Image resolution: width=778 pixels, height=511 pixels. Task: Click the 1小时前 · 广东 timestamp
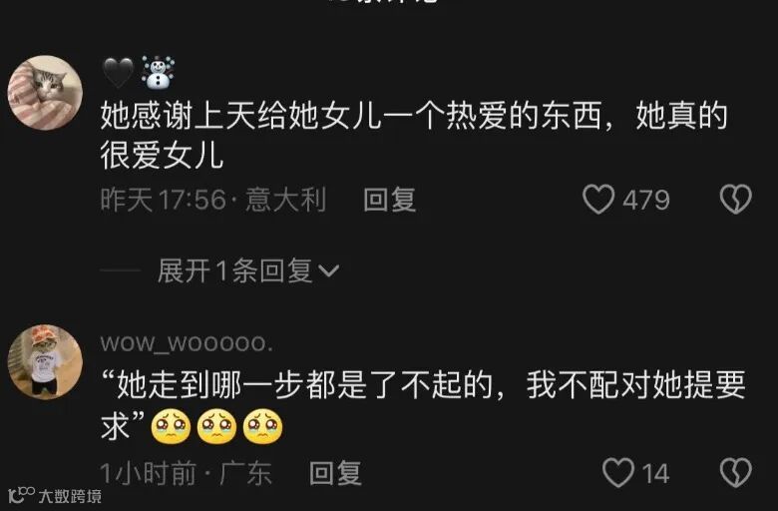point(187,473)
